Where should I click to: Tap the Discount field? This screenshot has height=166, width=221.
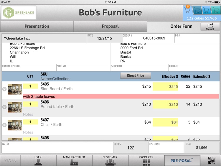point(166,148)
